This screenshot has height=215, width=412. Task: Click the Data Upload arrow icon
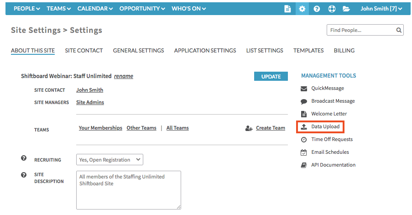[304, 127]
